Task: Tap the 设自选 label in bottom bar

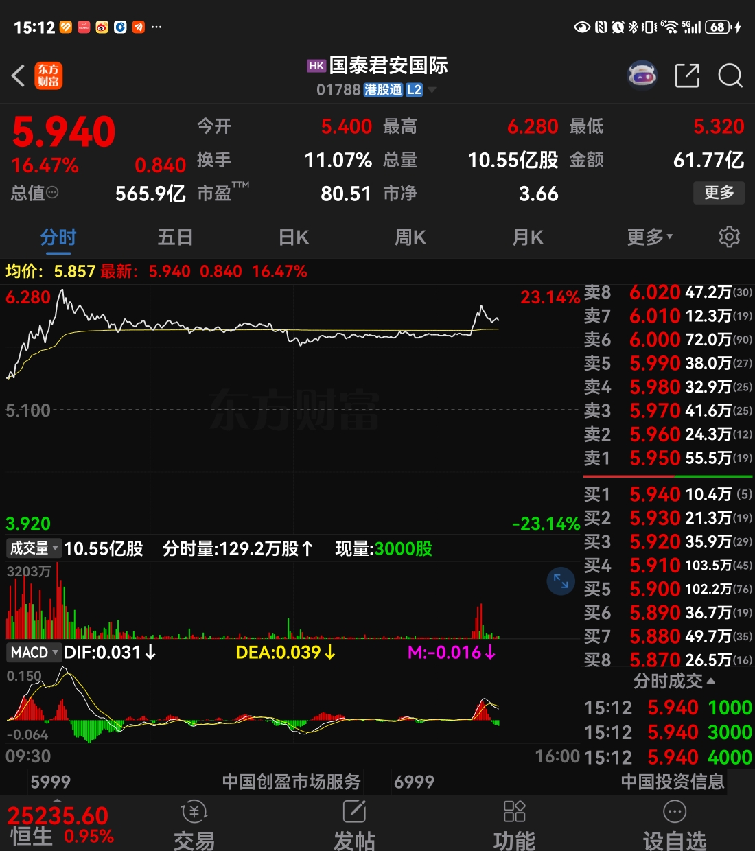Action: 675,840
